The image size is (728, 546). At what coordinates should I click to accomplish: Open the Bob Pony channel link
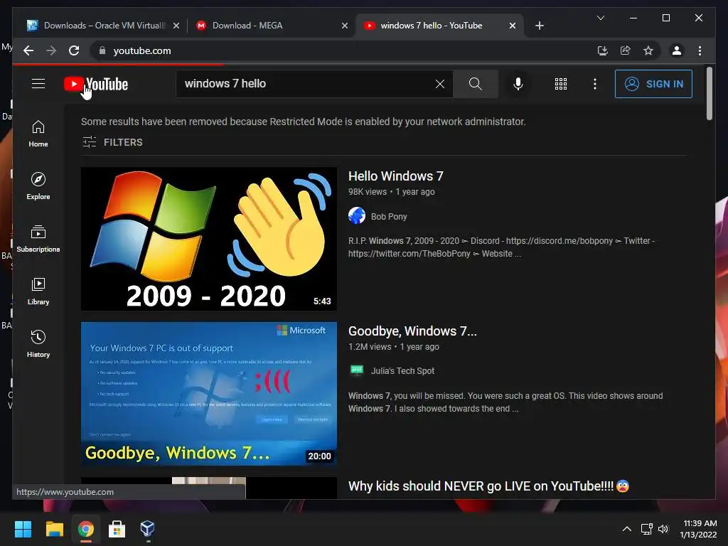click(389, 216)
